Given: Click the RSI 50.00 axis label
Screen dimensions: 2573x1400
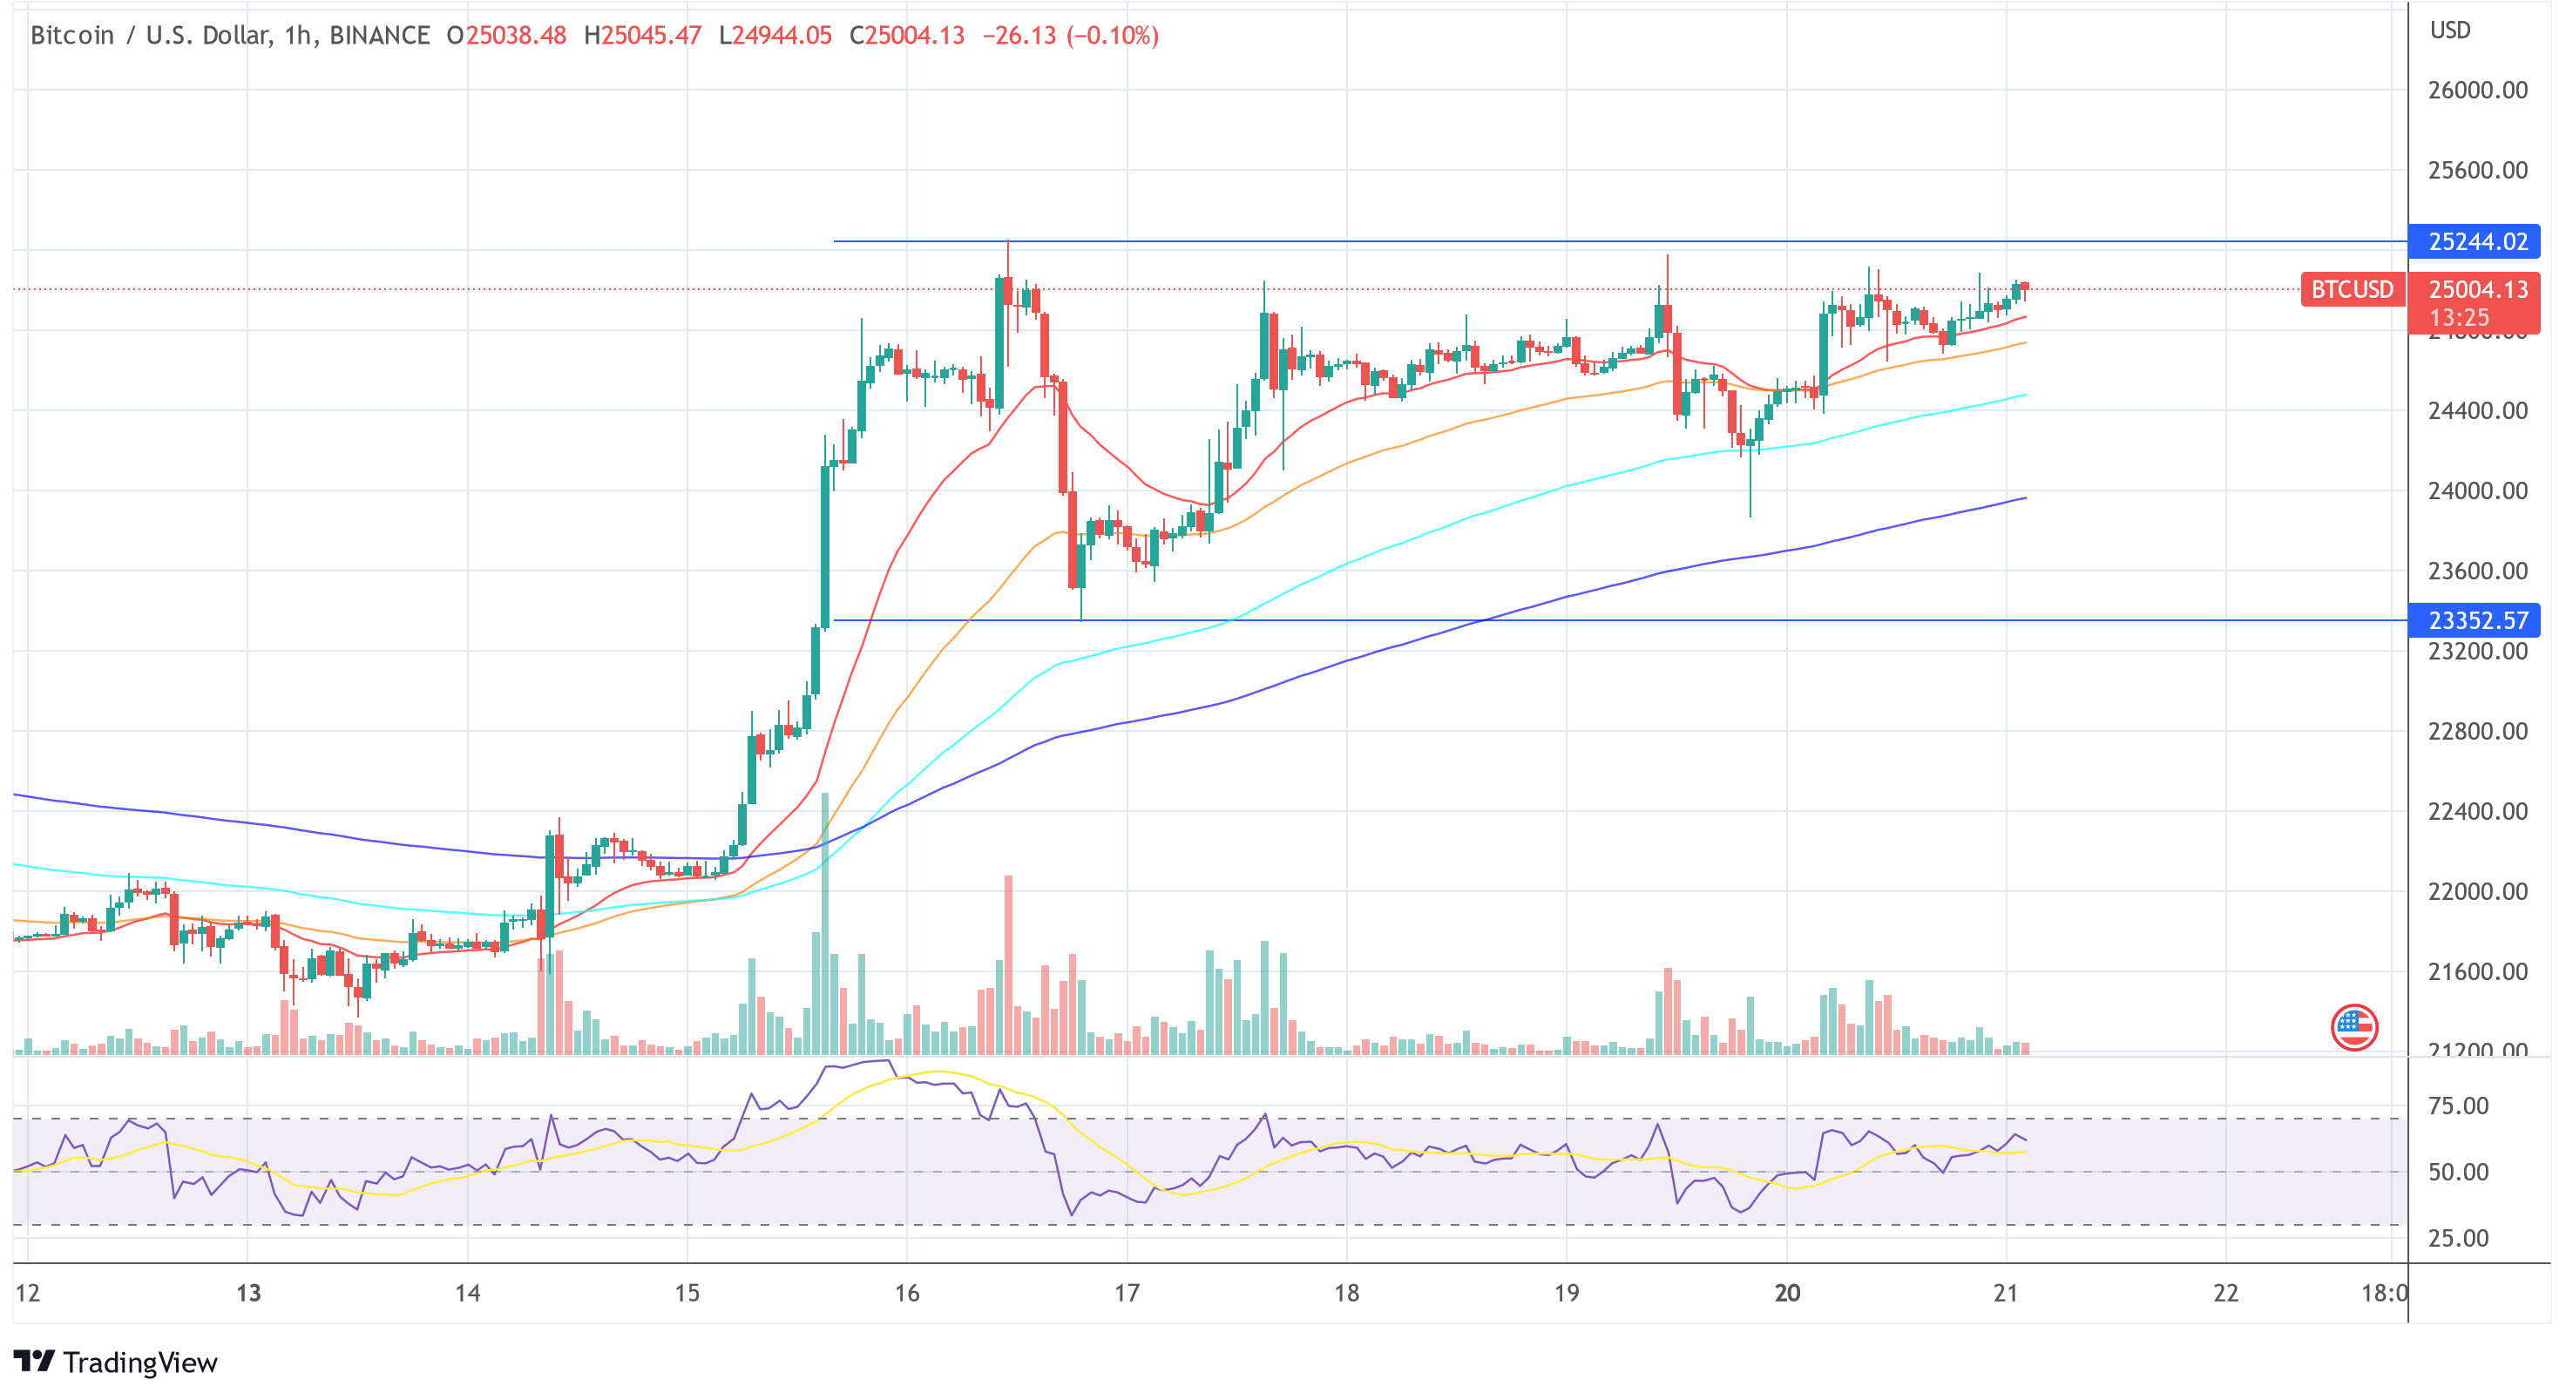Looking at the screenshot, I should tap(2458, 1172).
